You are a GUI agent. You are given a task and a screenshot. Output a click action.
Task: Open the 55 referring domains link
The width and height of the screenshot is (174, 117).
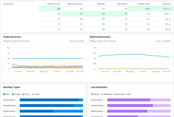pyautogui.click(x=81, y=14)
